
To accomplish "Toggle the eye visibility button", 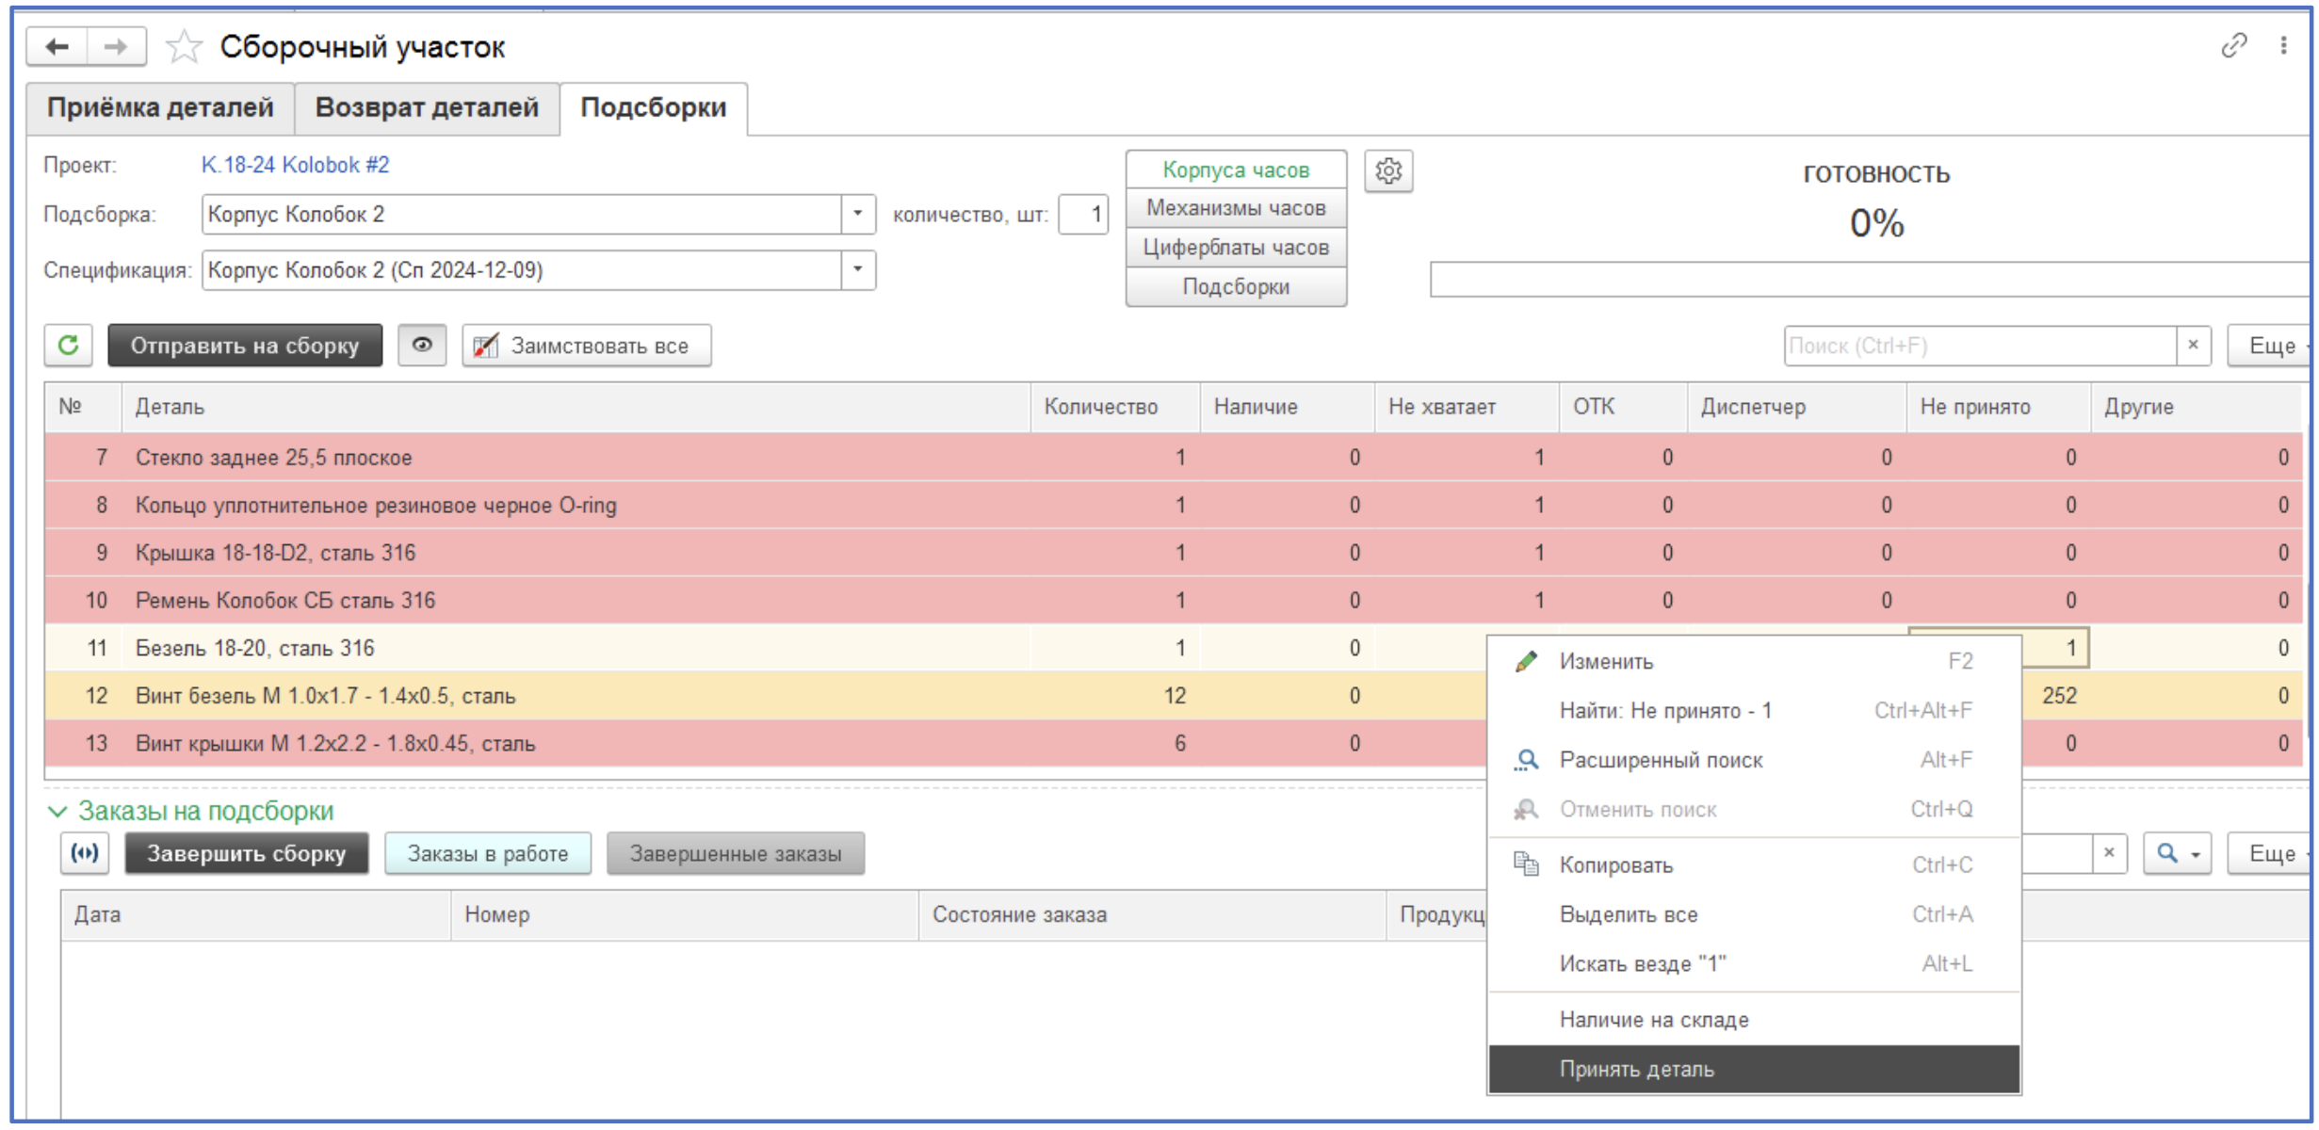I will 421,346.
